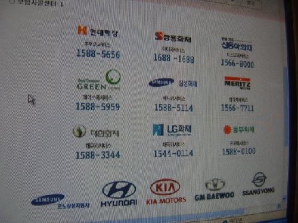The image size is (298, 223).
Task: Click the service label above 1588-5114
Action: pos(174,98)
